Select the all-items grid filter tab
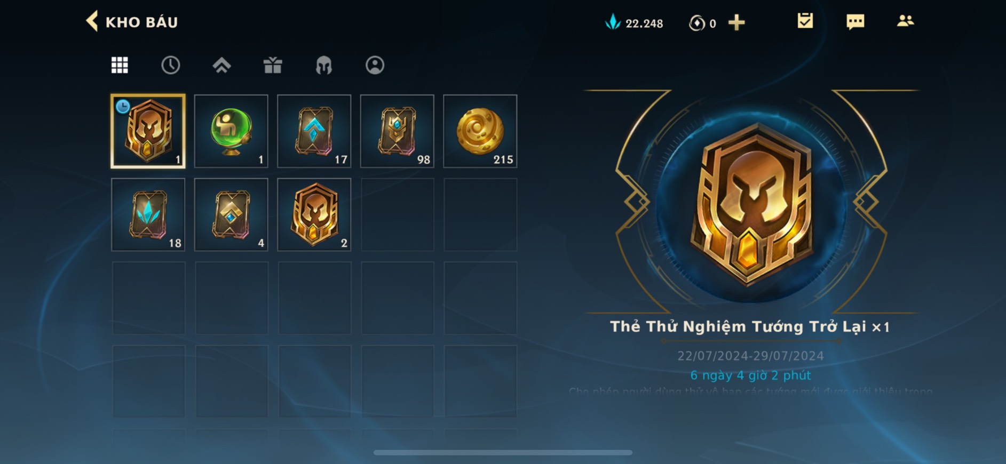The image size is (1006, 464). point(120,65)
